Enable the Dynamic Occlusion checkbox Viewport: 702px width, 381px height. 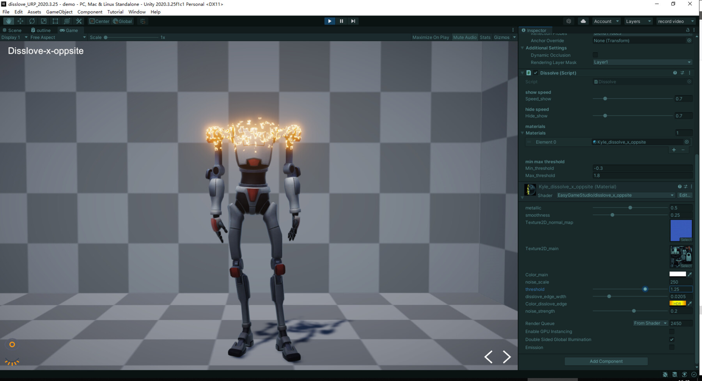coord(595,55)
